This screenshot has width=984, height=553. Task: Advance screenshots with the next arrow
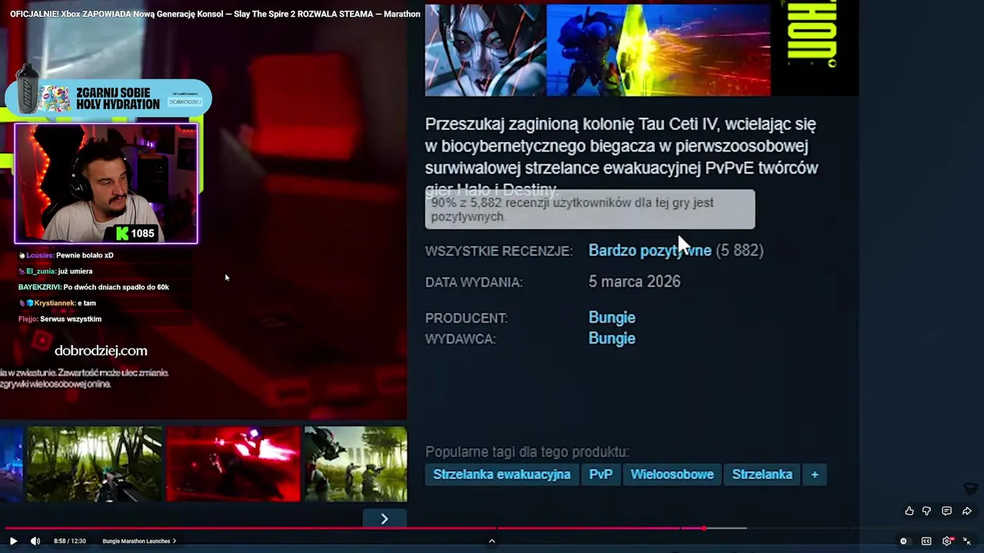pos(384,518)
